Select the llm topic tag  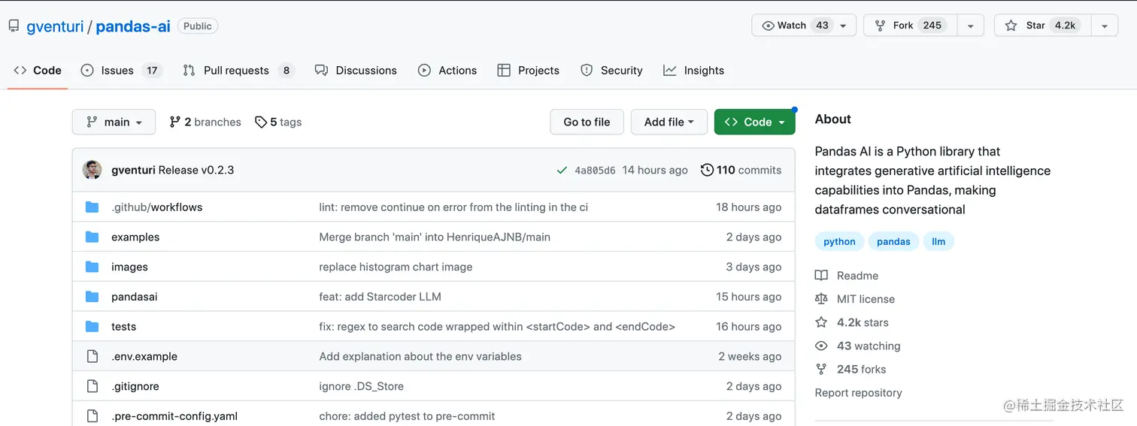[x=938, y=242]
